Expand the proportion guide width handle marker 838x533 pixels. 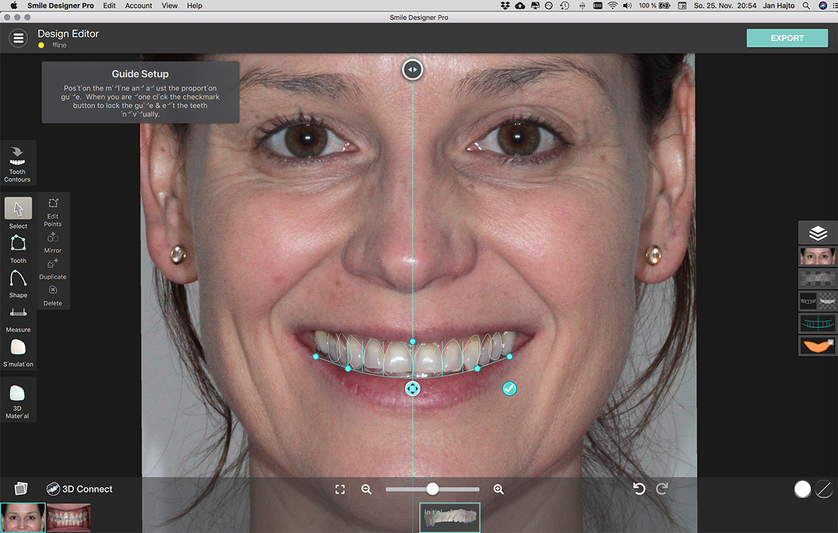coord(412,70)
